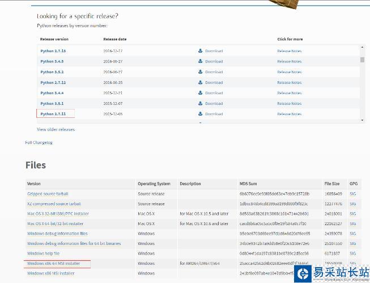
Task: Download Mac OS X 64-bit/32-bit installer
Action: click(55, 223)
